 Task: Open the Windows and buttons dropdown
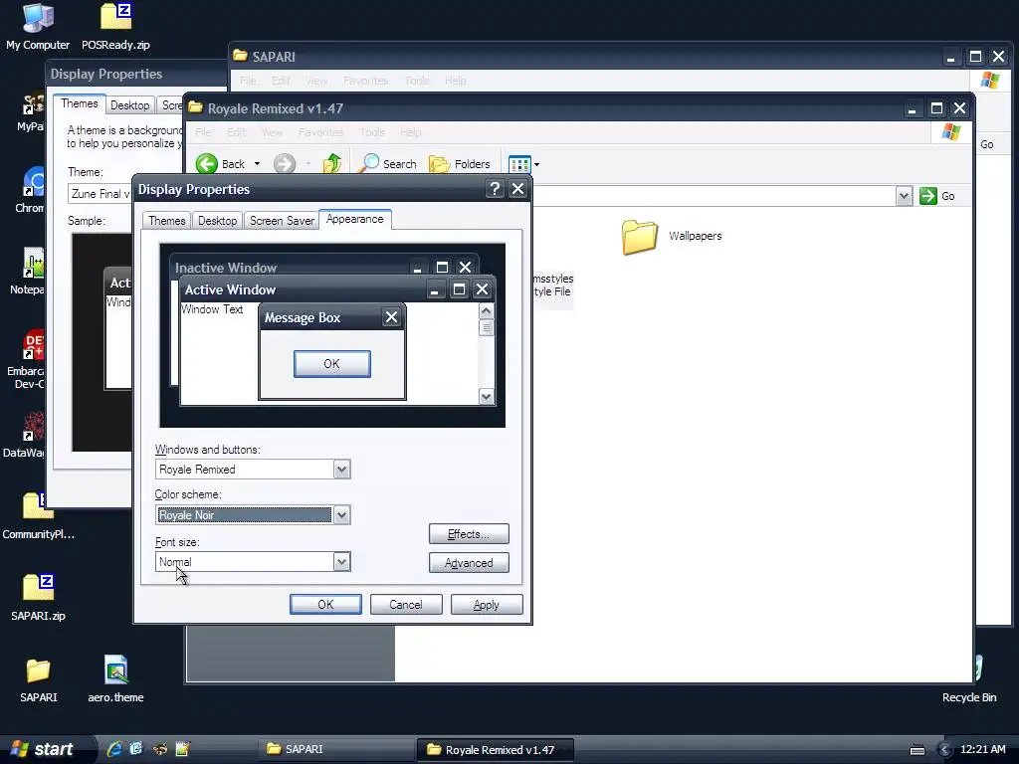342,470
